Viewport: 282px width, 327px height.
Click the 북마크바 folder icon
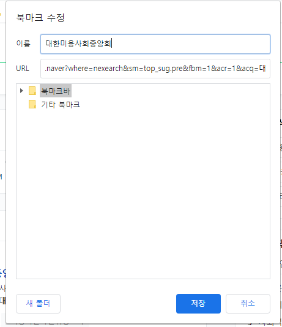(x=32, y=91)
